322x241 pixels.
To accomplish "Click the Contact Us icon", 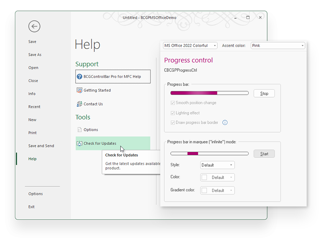I will click(x=80, y=104).
